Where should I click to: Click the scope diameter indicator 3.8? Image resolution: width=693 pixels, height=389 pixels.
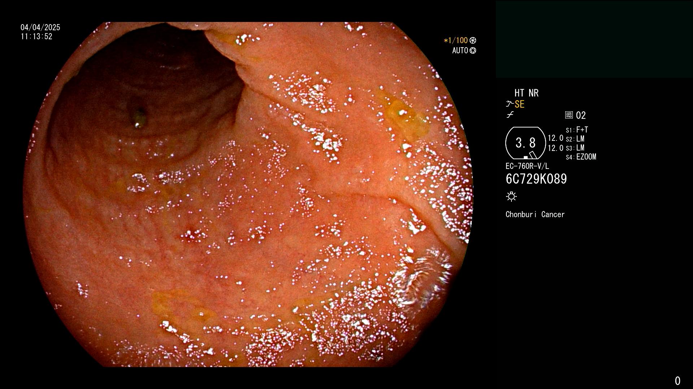pos(526,143)
